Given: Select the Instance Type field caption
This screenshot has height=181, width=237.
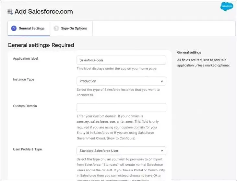Looking at the screenshot, I should point(23,79).
